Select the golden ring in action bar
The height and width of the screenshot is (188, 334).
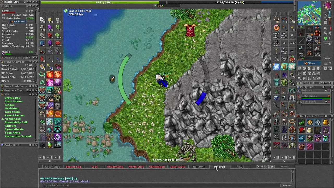tap(292, 121)
